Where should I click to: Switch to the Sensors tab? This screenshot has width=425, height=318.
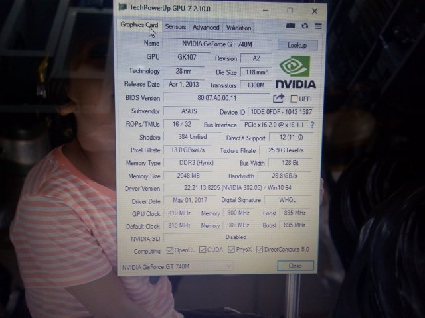(x=175, y=27)
